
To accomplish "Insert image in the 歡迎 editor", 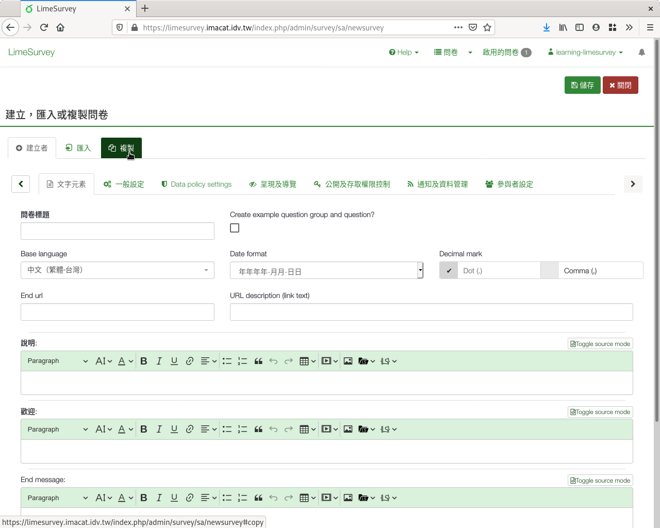I will pyautogui.click(x=348, y=429).
